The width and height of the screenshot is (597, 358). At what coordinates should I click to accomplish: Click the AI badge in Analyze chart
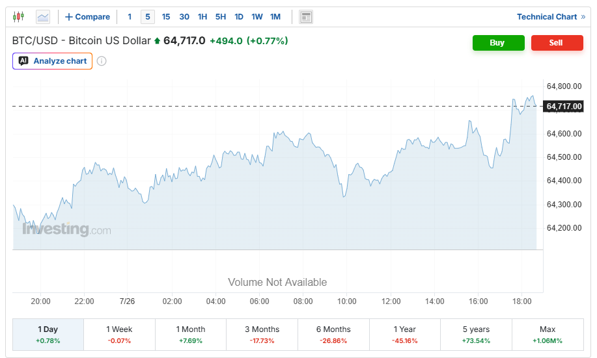pos(23,61)
